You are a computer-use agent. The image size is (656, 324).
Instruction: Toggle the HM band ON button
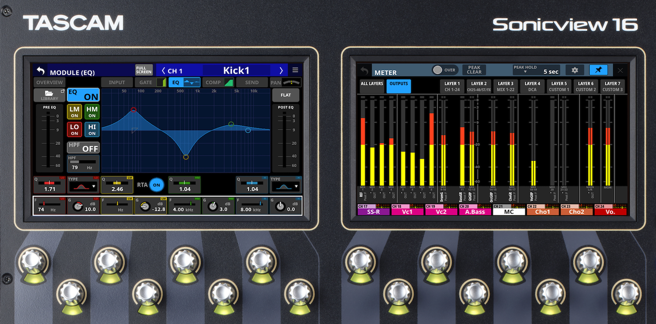coord(92,112)
